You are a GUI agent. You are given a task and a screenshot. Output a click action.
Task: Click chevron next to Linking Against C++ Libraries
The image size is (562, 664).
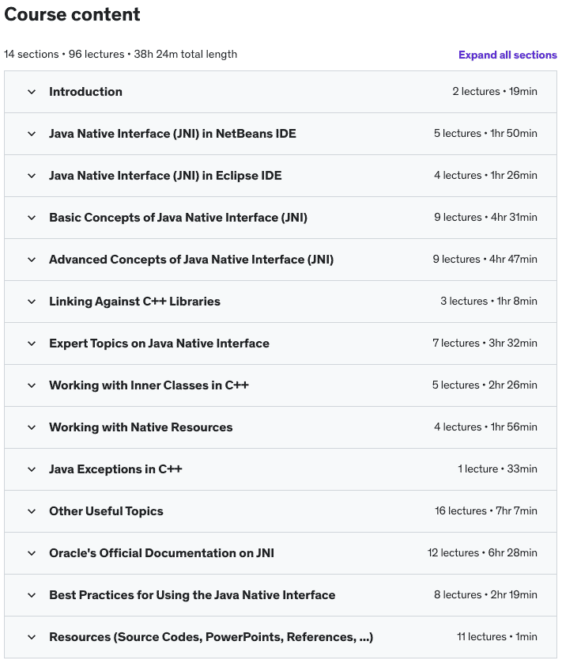[x=32, y=302]
